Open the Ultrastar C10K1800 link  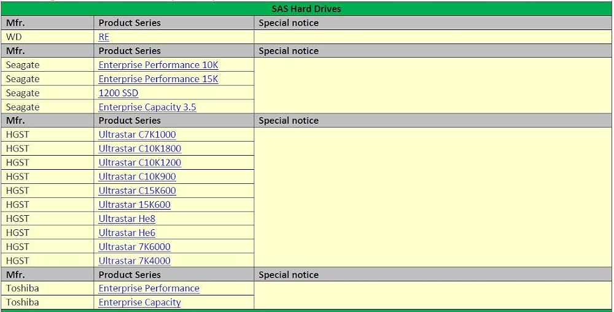tap(140, 148)
